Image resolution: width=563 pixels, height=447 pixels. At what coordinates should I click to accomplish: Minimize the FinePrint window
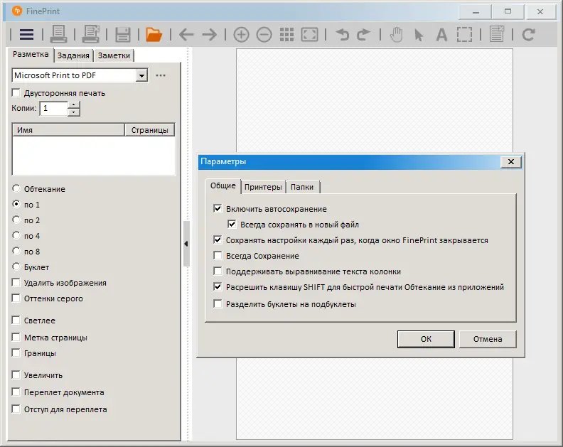[476, 12]
